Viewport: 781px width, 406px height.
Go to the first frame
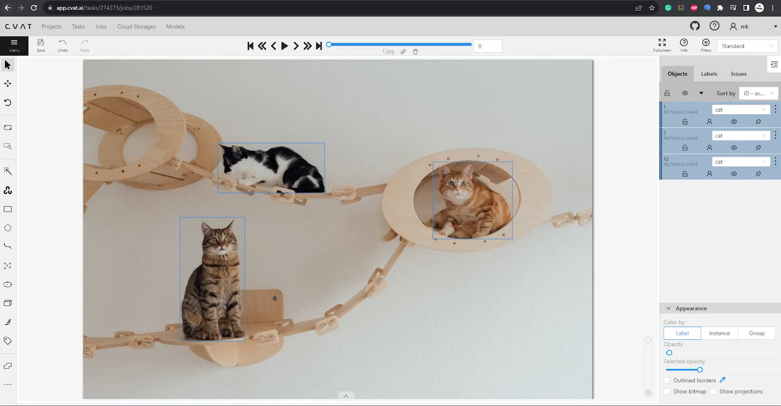click(250, 46)
